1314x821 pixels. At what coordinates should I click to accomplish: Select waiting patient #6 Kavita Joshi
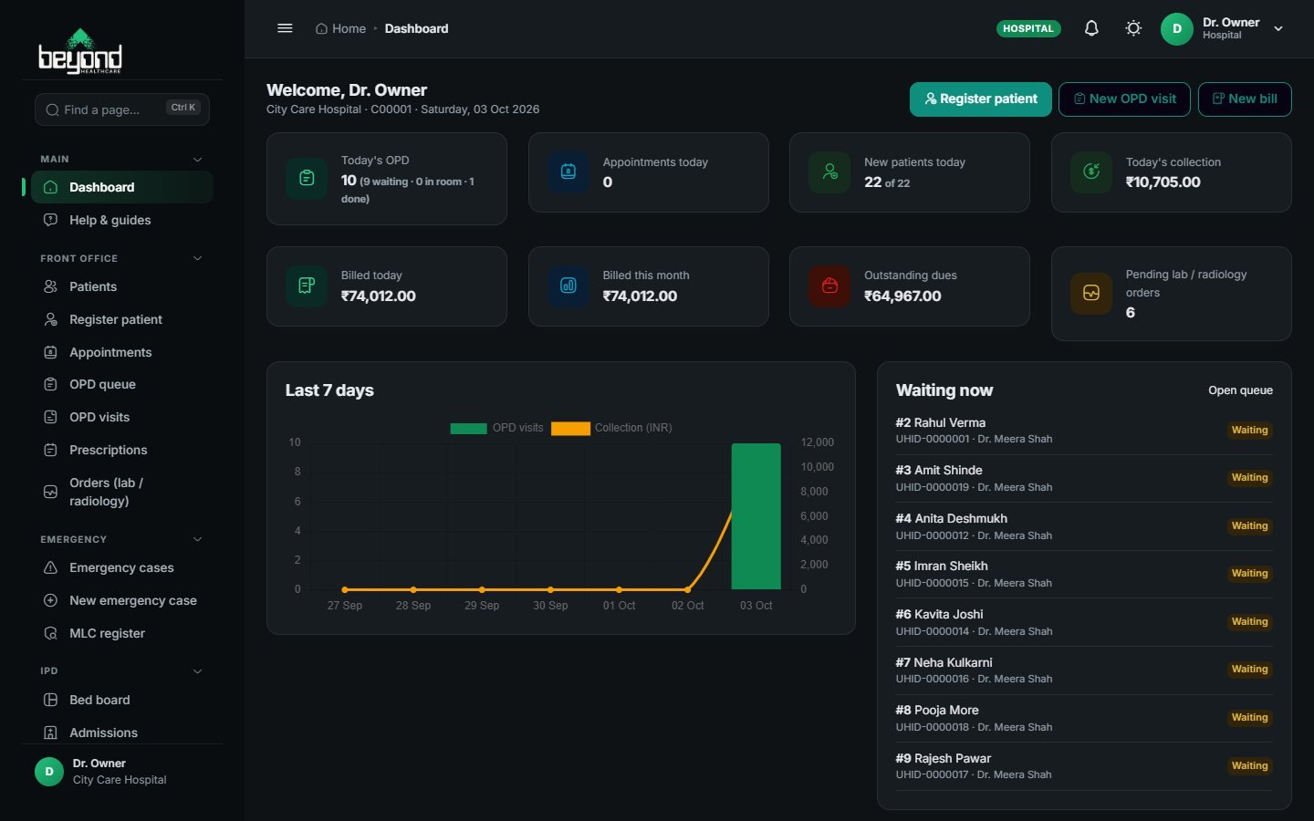click(x=1084, y=622)
